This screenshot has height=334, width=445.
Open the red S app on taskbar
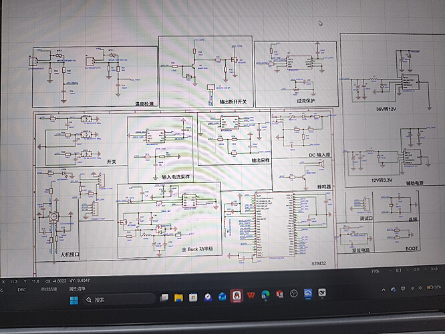tap(279, 295)
